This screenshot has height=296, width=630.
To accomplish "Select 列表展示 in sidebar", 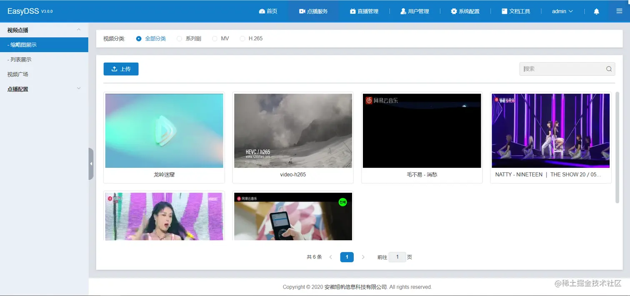I will pos(44,60).
